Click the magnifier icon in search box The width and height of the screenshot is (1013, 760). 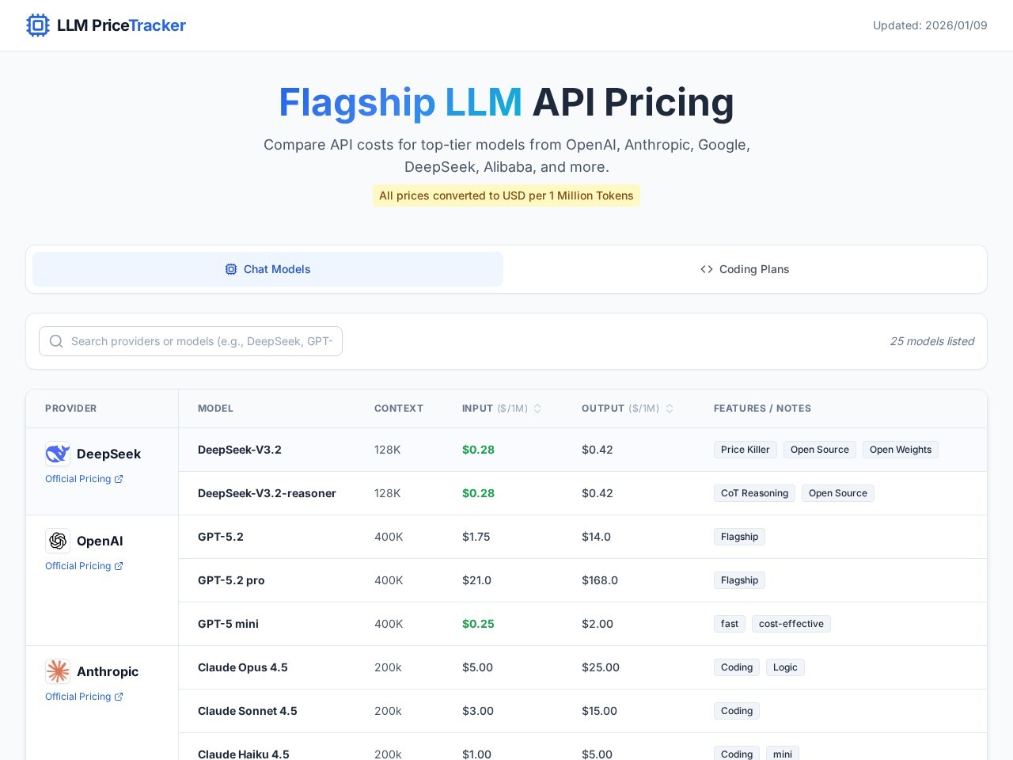pyautogui.click(x=56, y=341)
